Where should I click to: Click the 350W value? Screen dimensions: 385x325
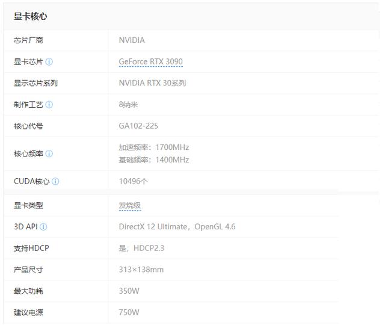[129, 291]
